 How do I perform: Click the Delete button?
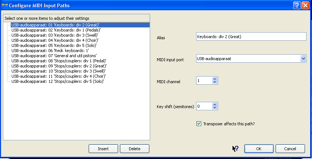click(135, 149)
